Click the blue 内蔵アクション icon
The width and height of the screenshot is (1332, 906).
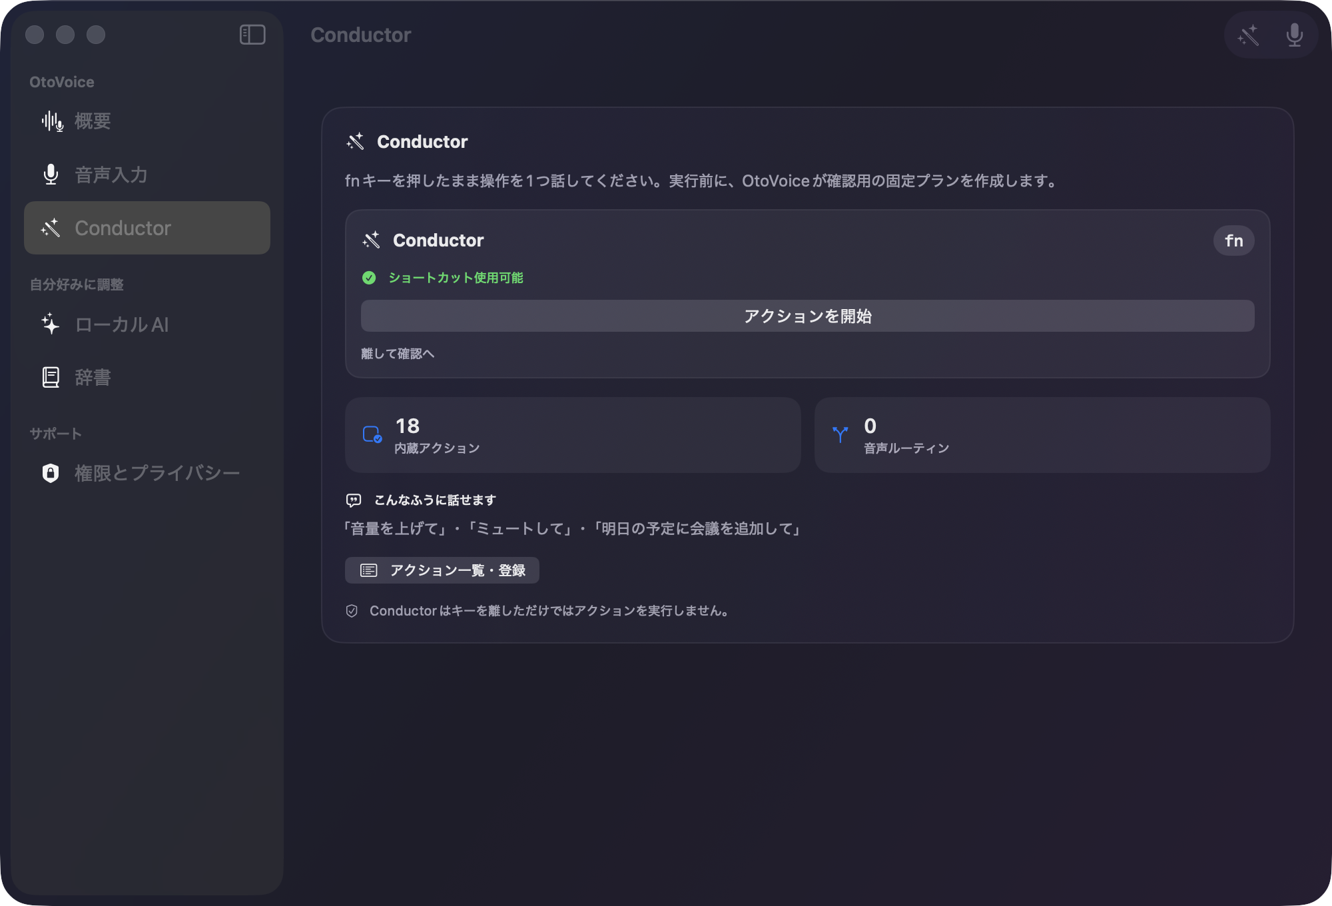(x=372, y=435)
